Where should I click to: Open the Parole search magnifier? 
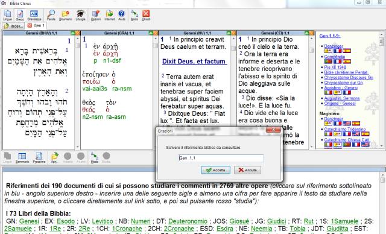(51, 15)
